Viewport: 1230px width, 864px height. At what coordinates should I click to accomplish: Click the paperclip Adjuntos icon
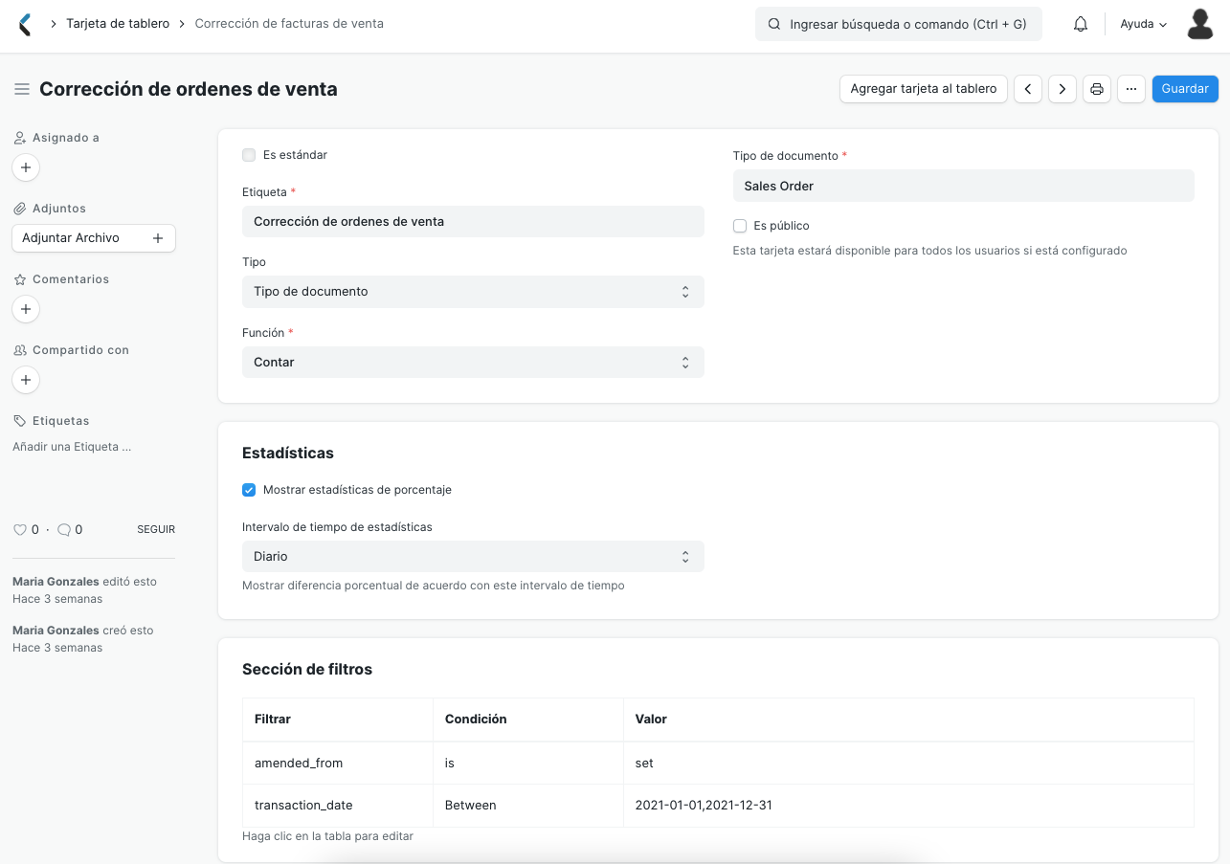(19, 209)
